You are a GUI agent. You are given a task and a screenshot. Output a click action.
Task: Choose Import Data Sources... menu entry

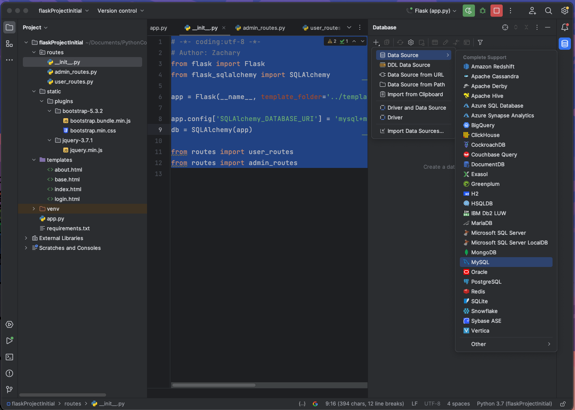click(415, 131)
